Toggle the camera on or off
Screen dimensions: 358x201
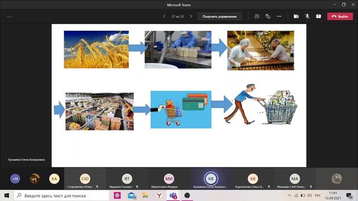296,16
